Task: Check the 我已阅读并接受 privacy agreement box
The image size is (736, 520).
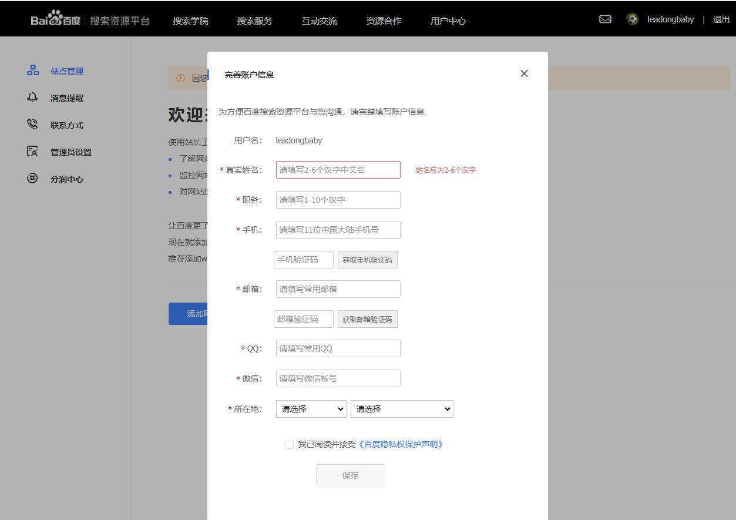Action: click(289, 445)
